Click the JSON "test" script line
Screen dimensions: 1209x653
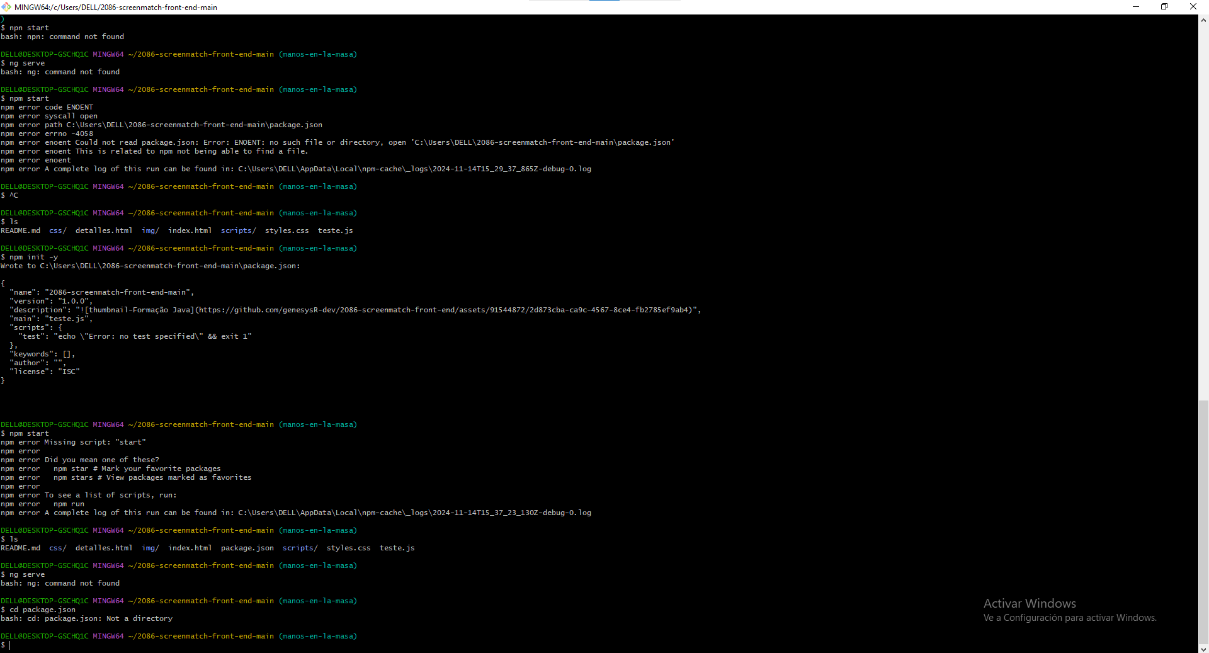[x=135, y=336]
